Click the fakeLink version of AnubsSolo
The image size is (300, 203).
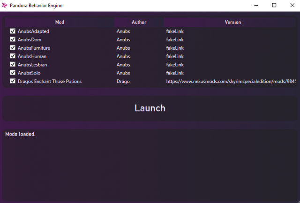click(x=174, y=73)
